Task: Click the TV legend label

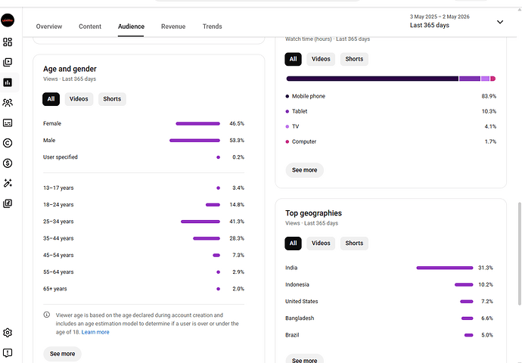Action: [296, 127]
